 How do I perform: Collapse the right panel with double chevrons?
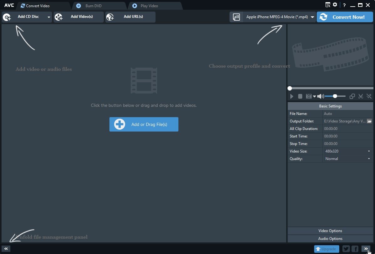pyautogui.click(x=366, y=249)
